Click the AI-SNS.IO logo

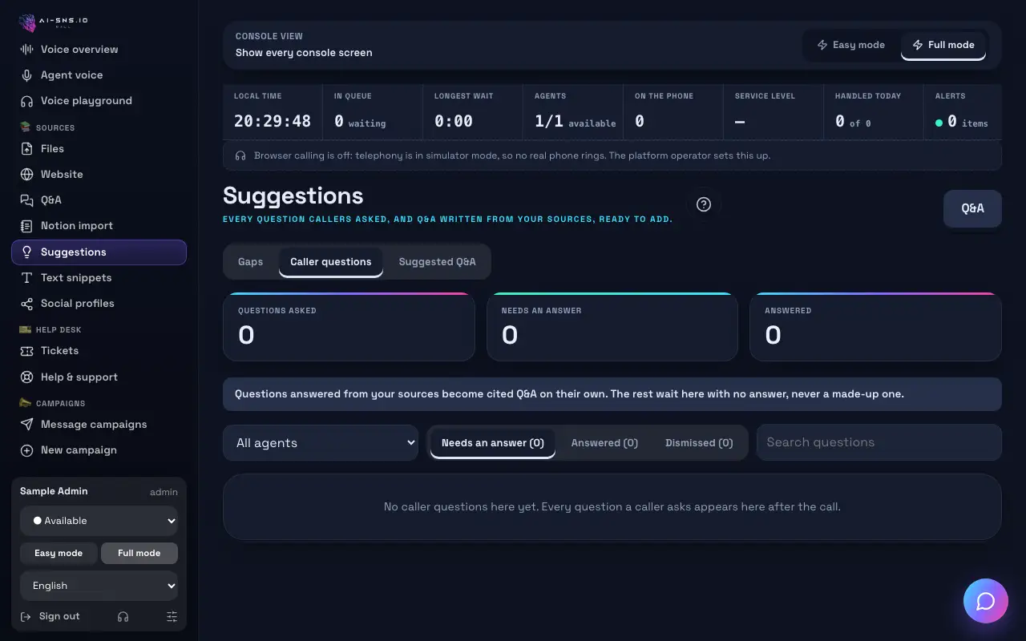coord(54,22)
